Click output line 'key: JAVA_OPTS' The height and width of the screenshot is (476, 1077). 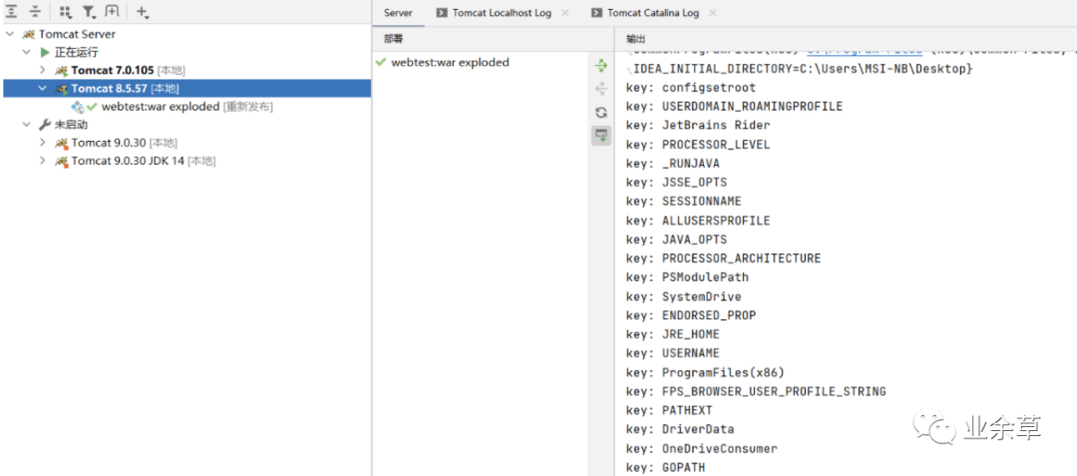[x=676, y=239]
